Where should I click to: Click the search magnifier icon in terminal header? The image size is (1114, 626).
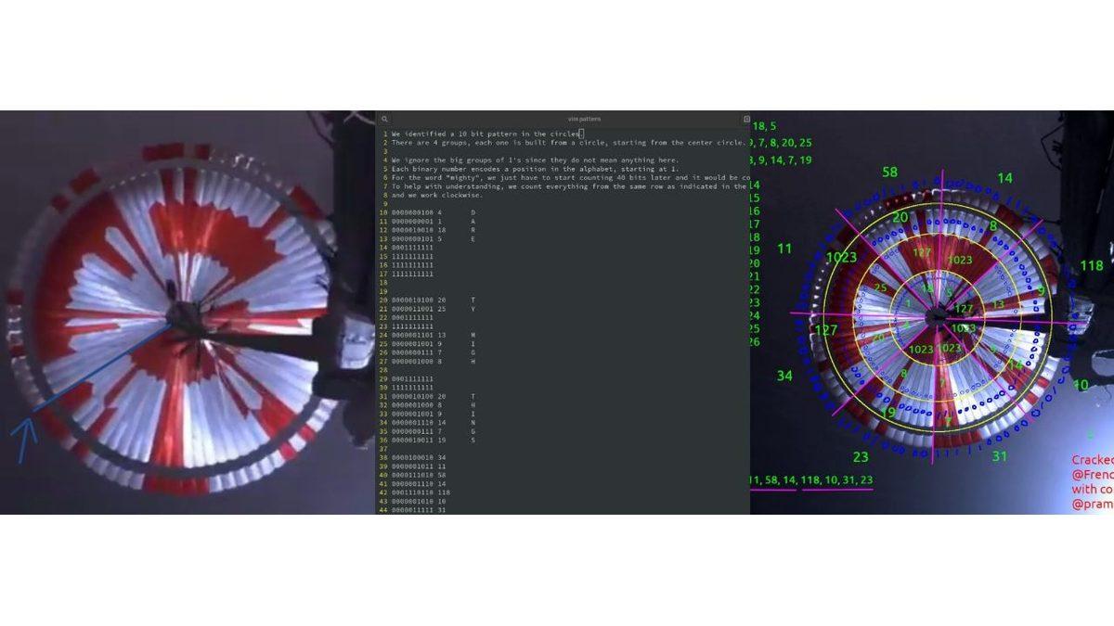pos(384,120)
